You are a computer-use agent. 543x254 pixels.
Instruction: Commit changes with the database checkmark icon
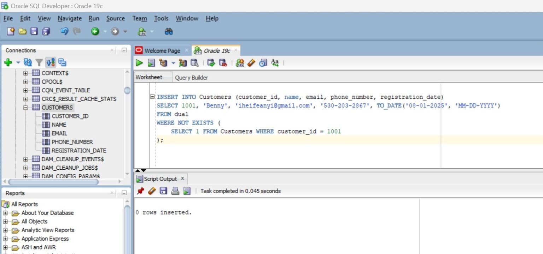click(x=211, y=63)
